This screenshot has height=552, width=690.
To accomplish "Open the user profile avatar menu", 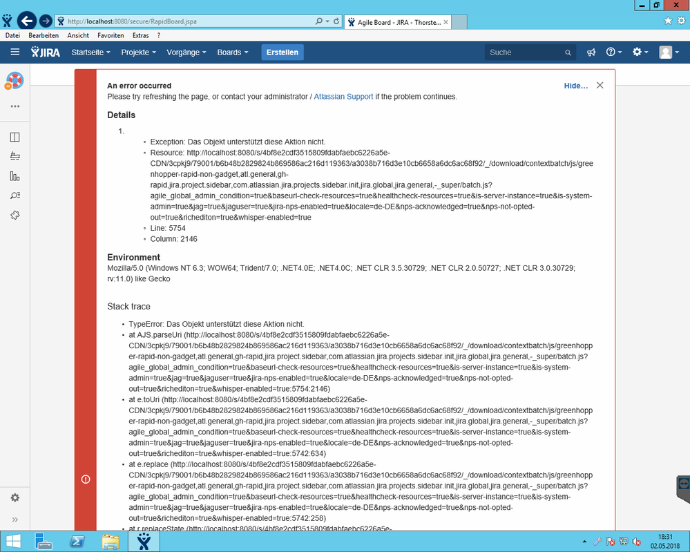I will coord(669,52).
